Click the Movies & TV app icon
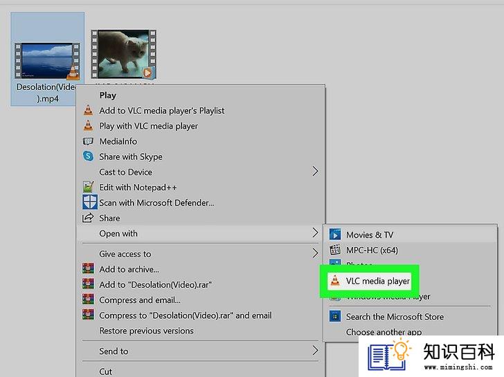This screenshot has height=377, width=504. click(335, 235)
